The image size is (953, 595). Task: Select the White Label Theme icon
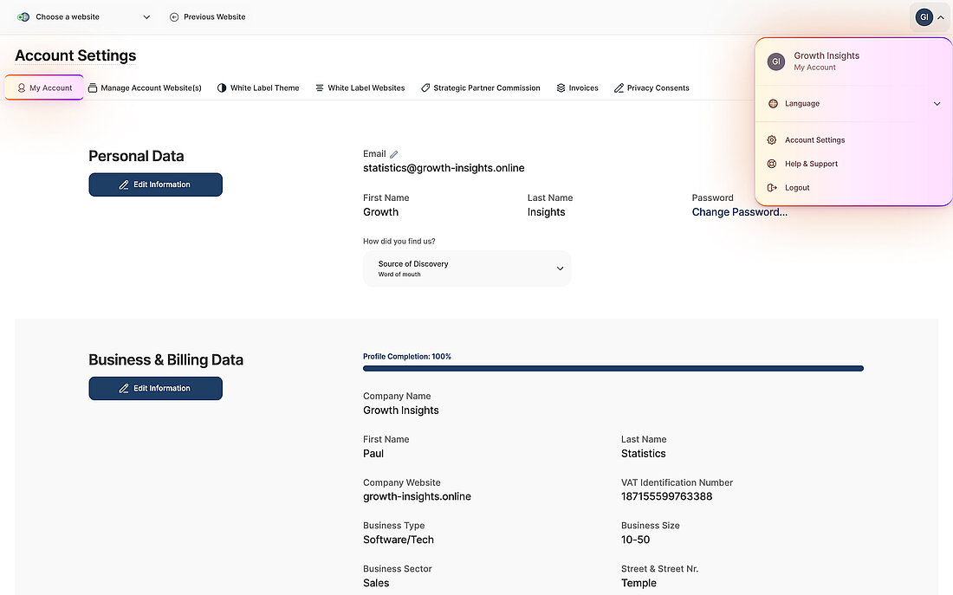pyautogui.click(x=222, y=87)
